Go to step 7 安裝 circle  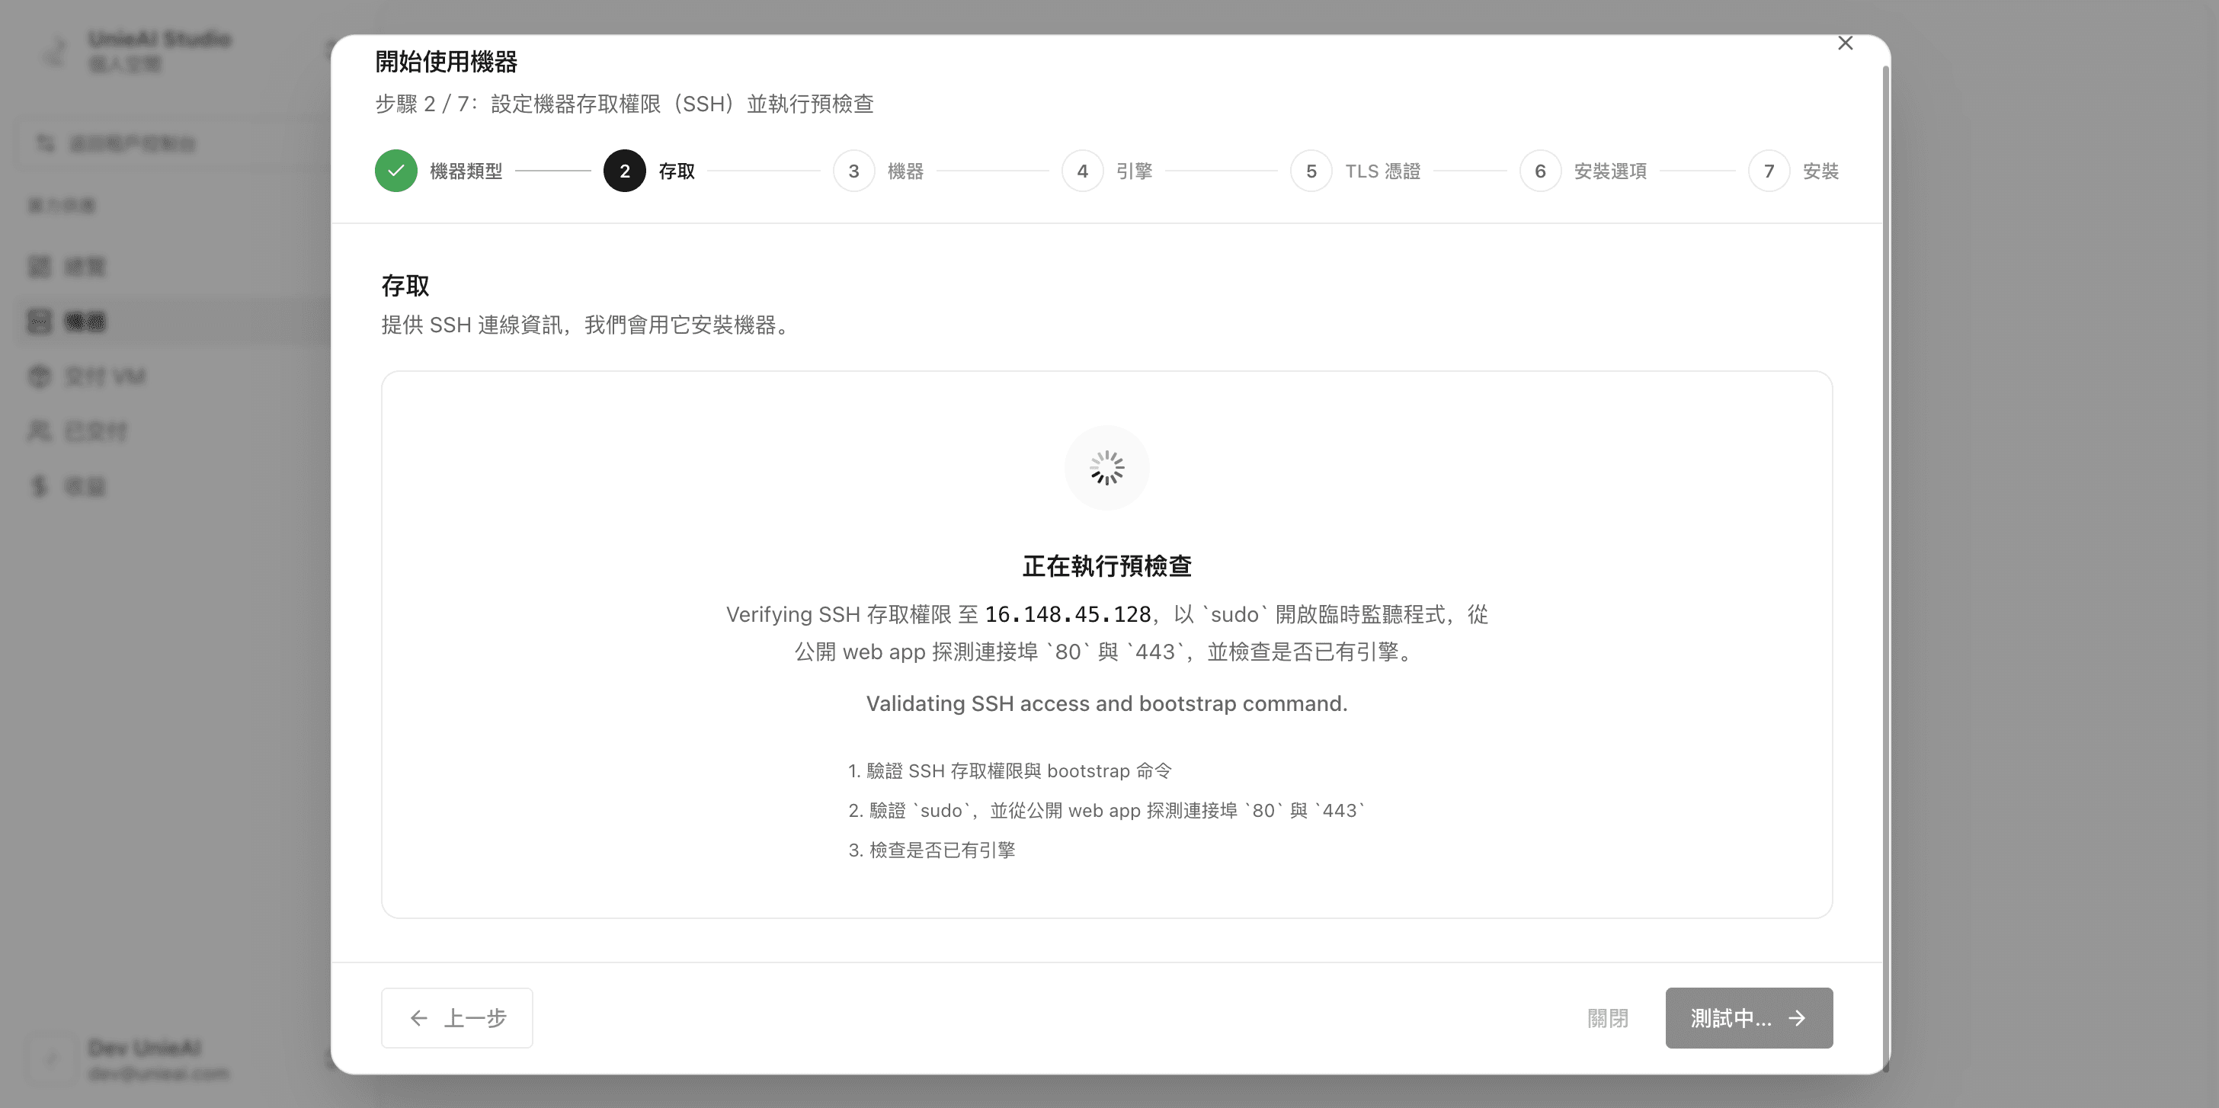[1769, 171]
